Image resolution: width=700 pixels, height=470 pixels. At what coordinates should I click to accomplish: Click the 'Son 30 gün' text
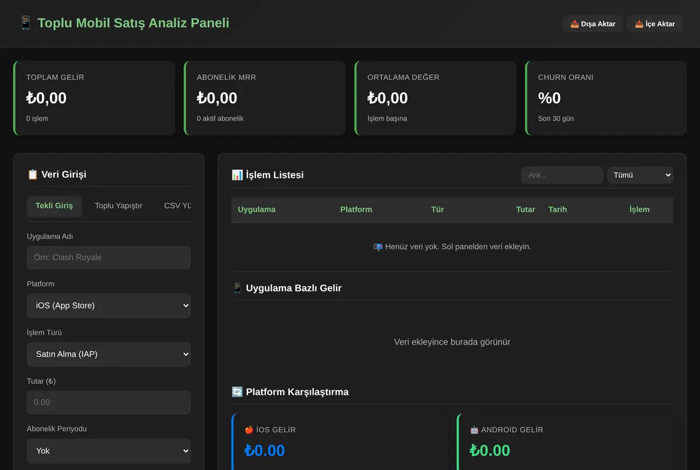pos(556,118)
